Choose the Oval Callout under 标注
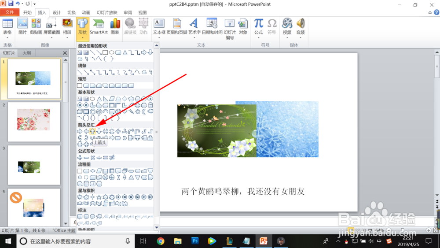Screen dimensions: 440x248 point(92,217)
